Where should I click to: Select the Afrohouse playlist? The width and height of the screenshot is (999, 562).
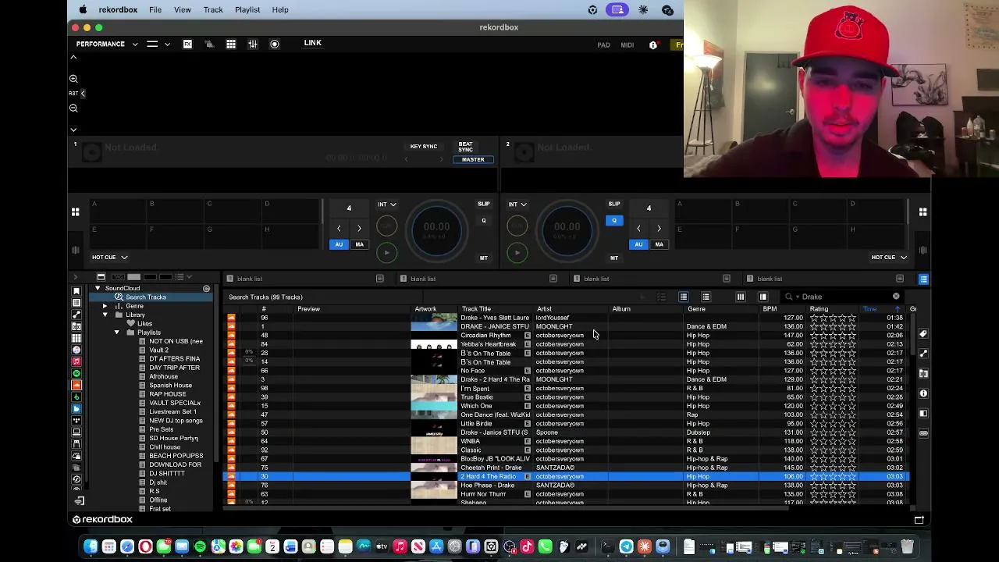tap(163, 376)
